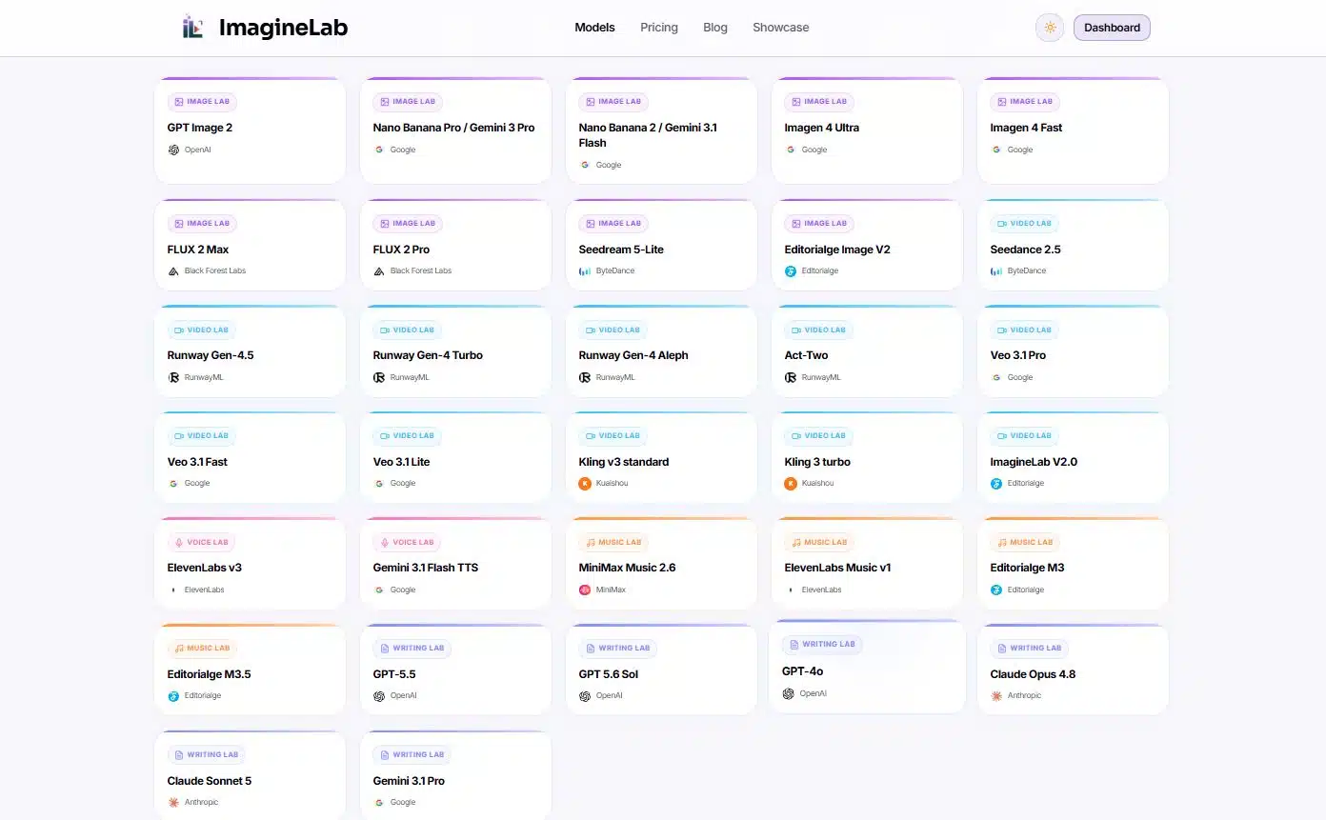Viewport: 1326px width, 820px height.
Task: Click Voice Lab badge on ElevenLabs v3 card
Action: [202, 542]
